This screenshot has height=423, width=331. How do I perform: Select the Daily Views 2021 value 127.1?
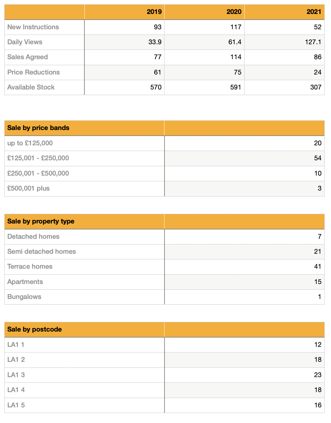(x=313, y=42)
